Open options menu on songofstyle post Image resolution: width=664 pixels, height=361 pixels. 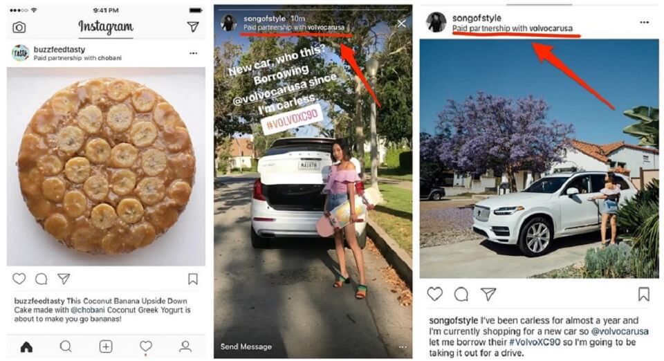click(x=645, y=22)
